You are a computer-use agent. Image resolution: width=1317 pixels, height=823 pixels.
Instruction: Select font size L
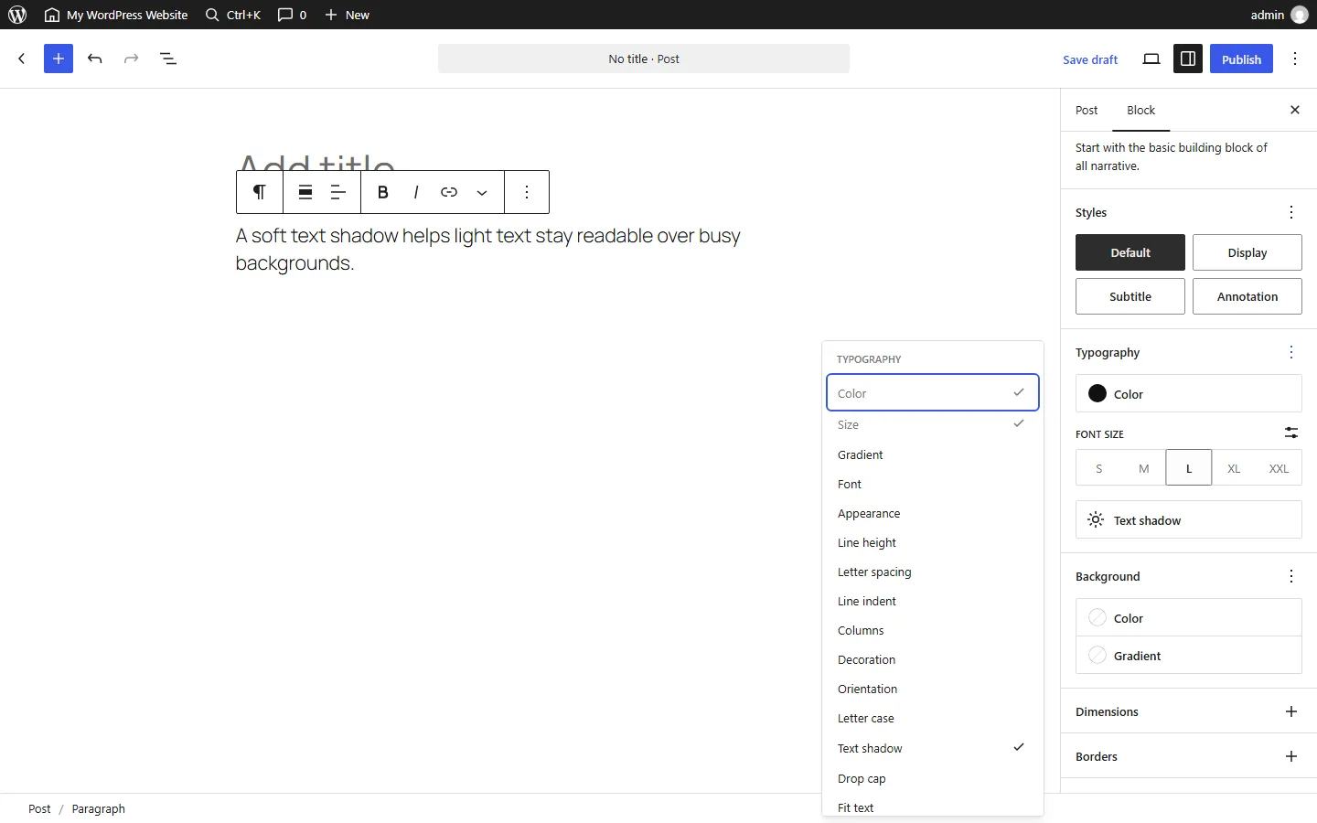click(1189, 468)
